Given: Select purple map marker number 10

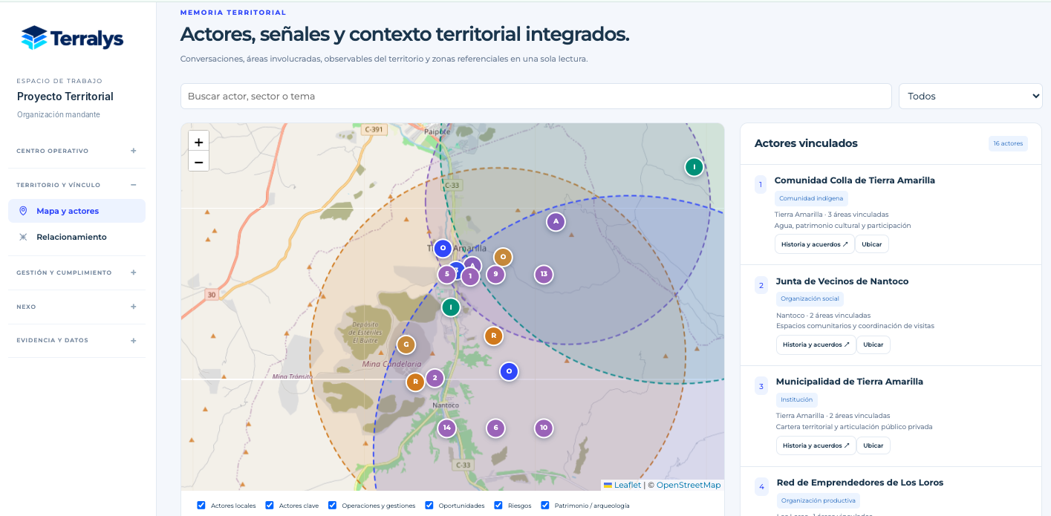Looking at the screenshot, I should [x=544, y=428].
